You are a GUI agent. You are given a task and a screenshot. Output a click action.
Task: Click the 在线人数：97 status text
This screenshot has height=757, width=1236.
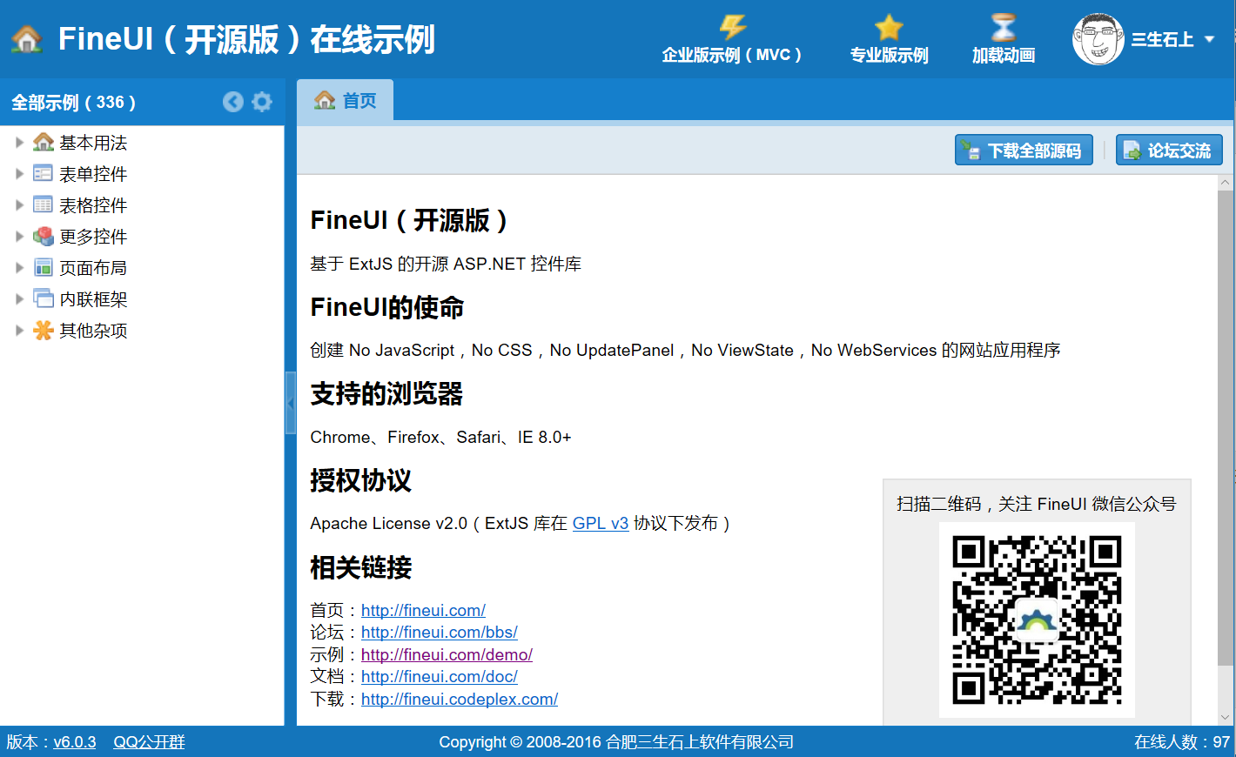[x=1182, y=742]
